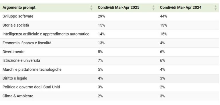
Task: Click the Sviluppo software row label
Action: click(18, 16)
